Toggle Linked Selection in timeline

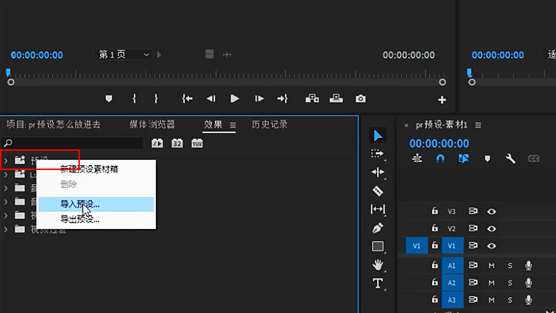(x=463, y=159)
